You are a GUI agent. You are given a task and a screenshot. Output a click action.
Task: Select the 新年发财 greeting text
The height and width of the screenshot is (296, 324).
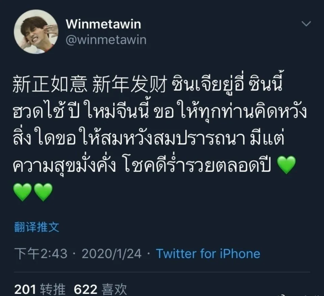(130, 85)
